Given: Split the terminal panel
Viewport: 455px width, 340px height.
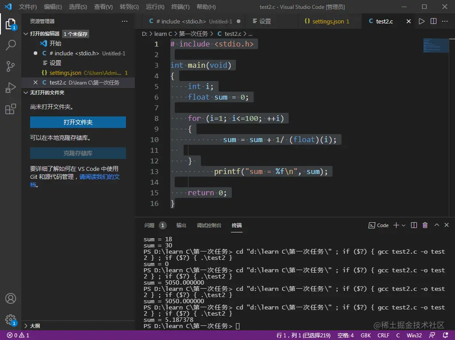Looking at the screenshot, I should pos(414,225).
